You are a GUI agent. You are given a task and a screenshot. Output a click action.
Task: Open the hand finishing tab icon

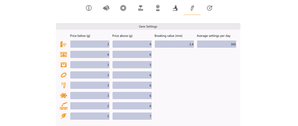coord(175,8)
